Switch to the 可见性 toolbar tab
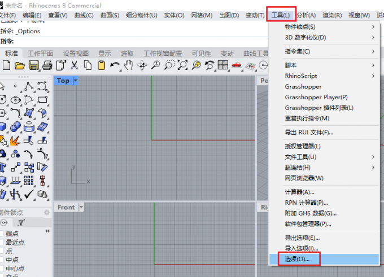384x277 pixels. coord(201,54)
